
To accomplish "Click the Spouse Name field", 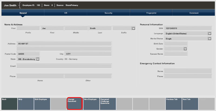I will (x=176, y=54).
